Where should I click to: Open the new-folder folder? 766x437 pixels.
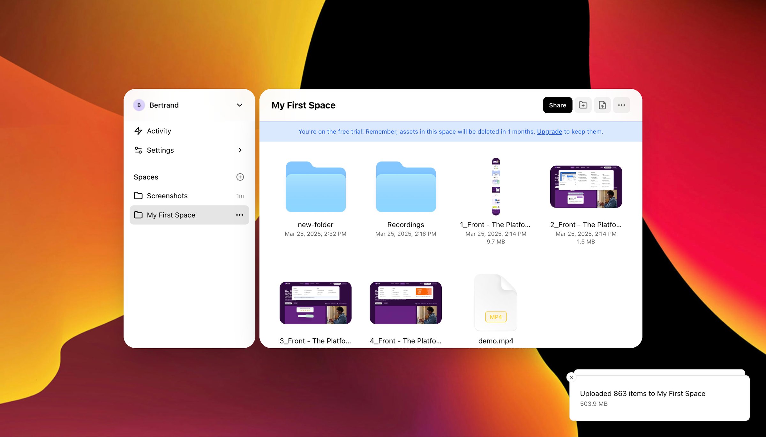pyautogui.click(x=316, y=186)
